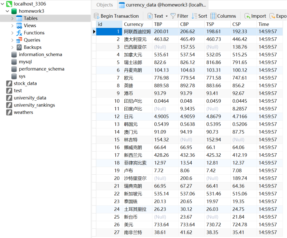Expand the Tables node
Viewport: 287px width, 238px height.
tap(12, 18)
